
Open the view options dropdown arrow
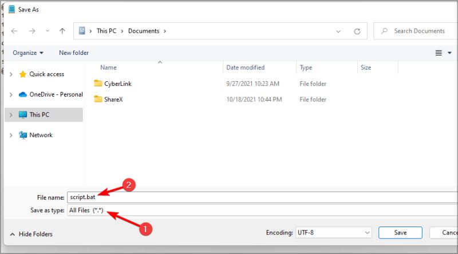tap(449, 53)
